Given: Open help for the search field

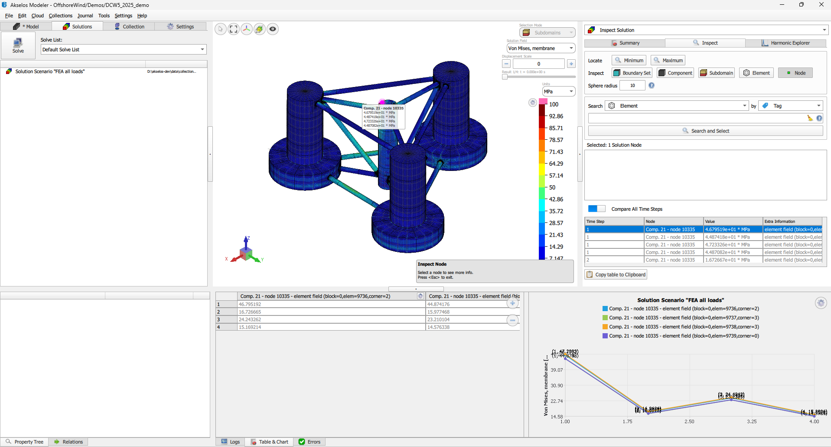Looking at the screenshot, I should click(x=819, y=118).
